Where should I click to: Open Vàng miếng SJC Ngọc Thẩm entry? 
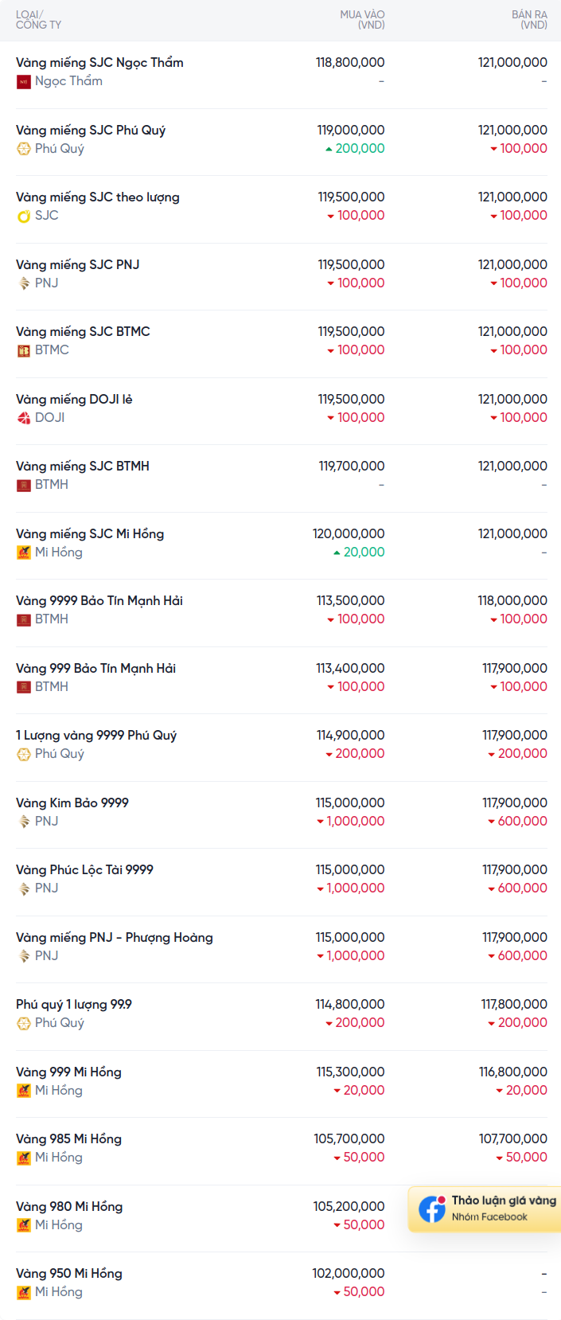[99, 63]
